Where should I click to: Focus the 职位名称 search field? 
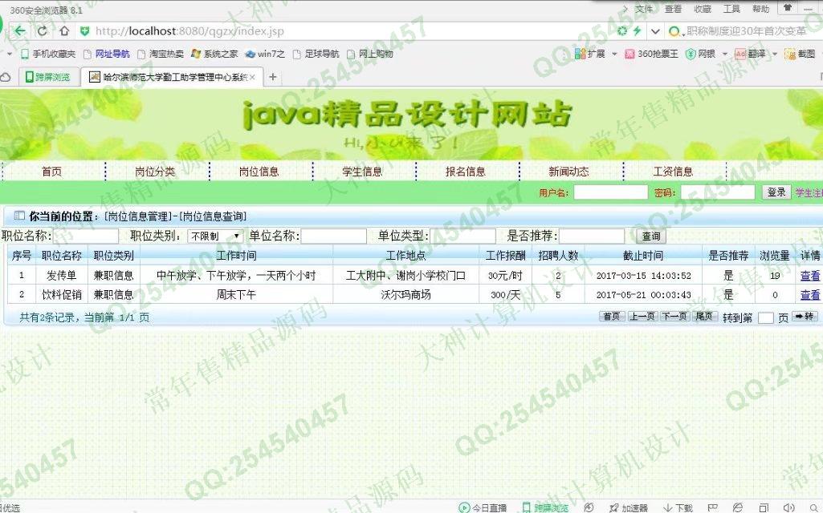point(86,236)
